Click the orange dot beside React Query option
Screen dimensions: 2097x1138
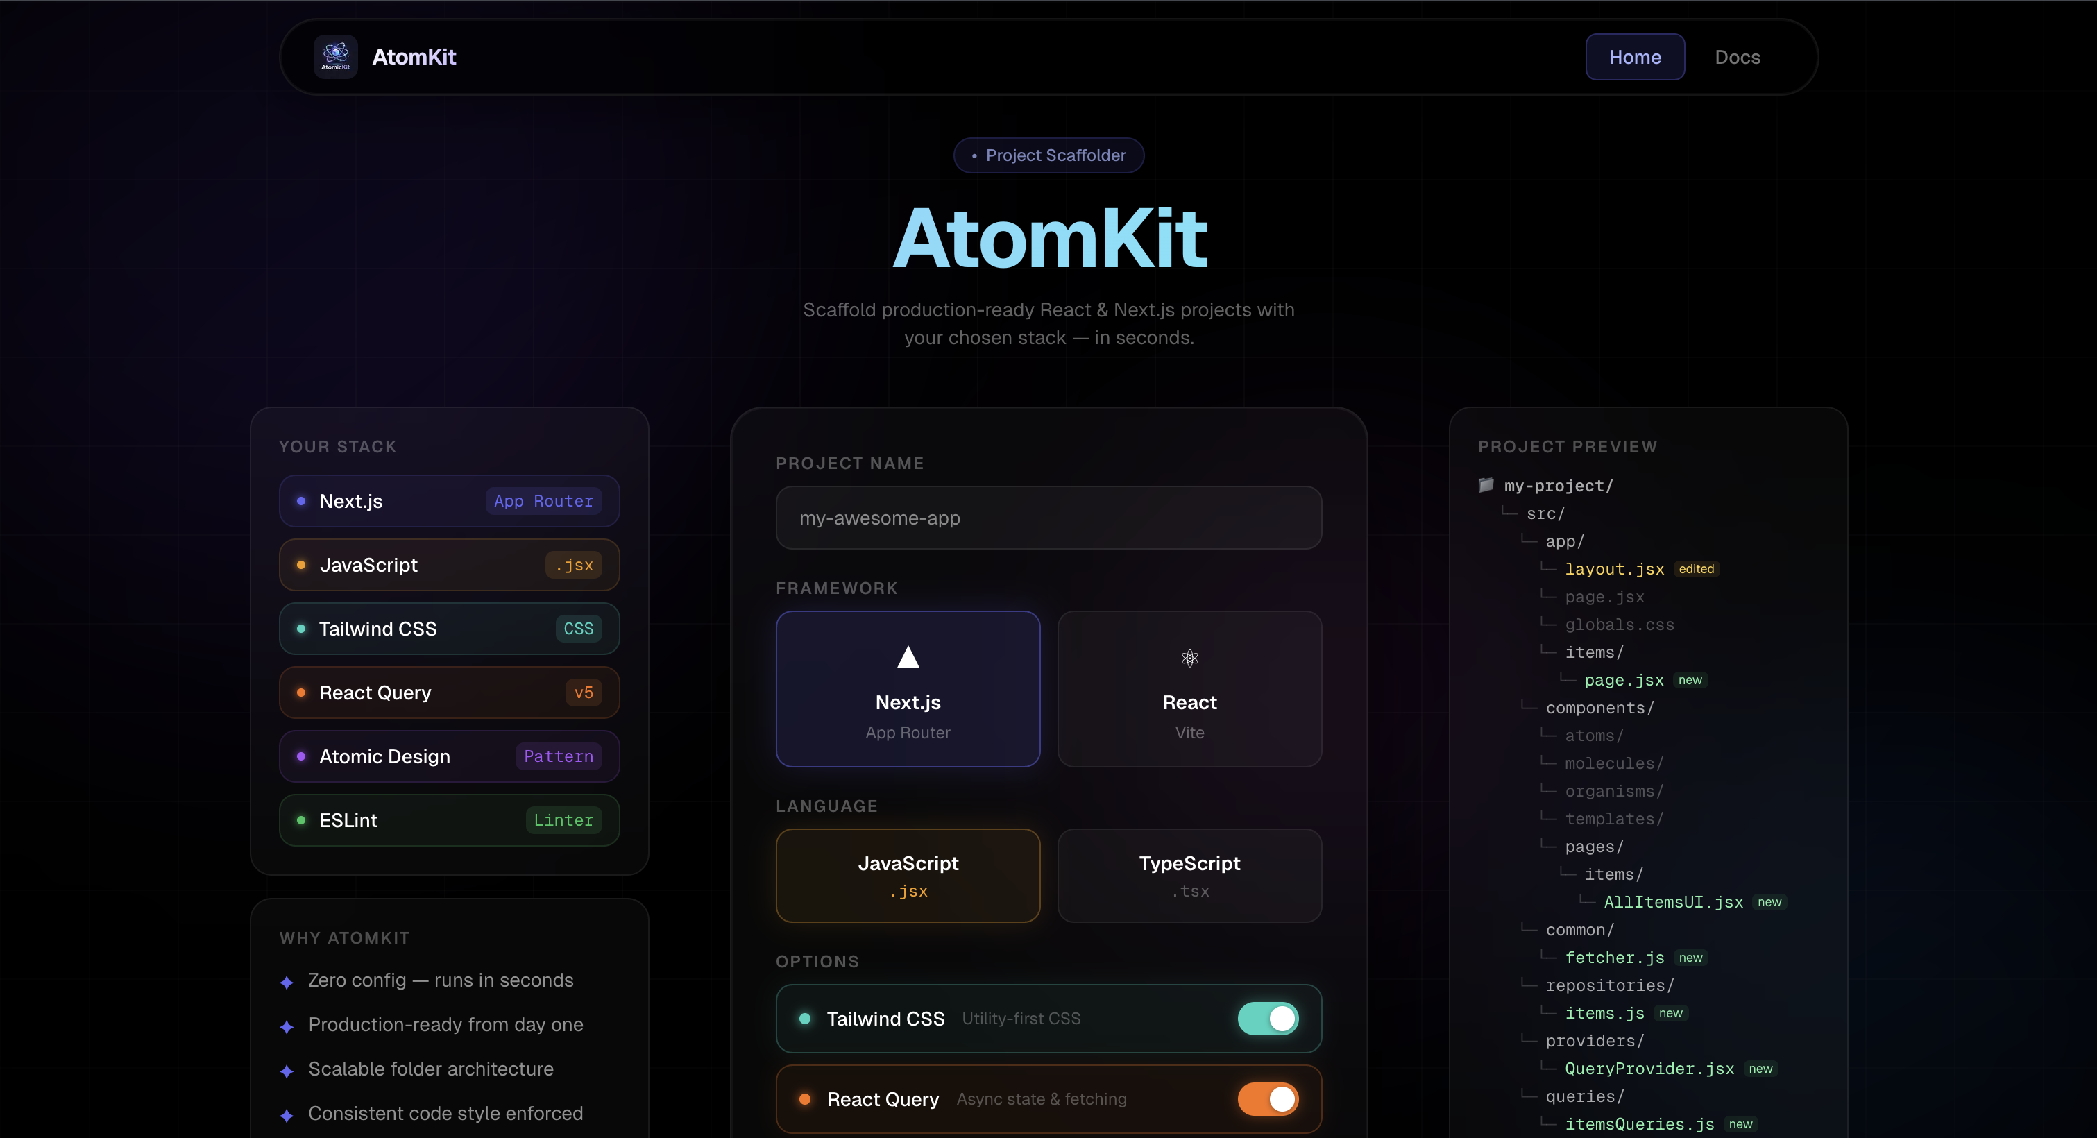point(804,1099)
